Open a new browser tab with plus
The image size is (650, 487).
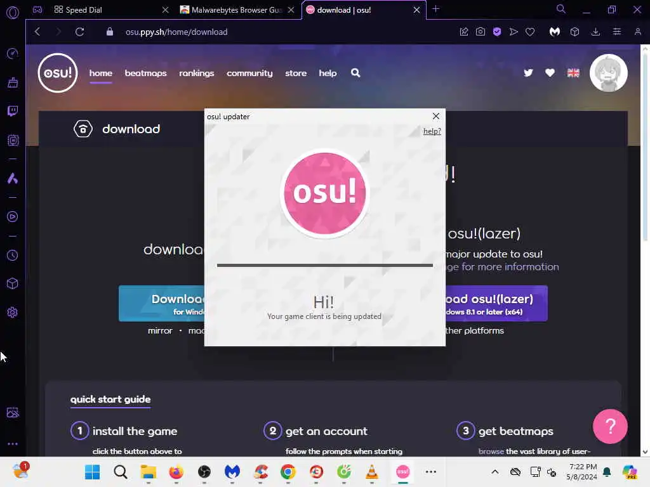(435, 9)
